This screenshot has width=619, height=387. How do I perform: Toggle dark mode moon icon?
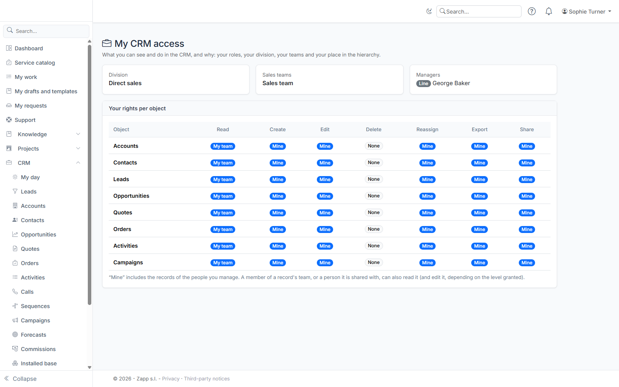tap(429, 12)
